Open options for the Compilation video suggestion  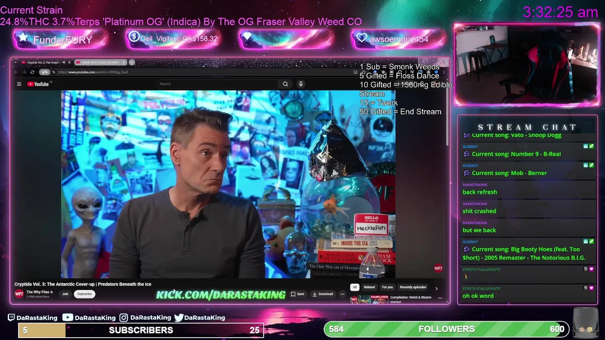tap(440, 298)
